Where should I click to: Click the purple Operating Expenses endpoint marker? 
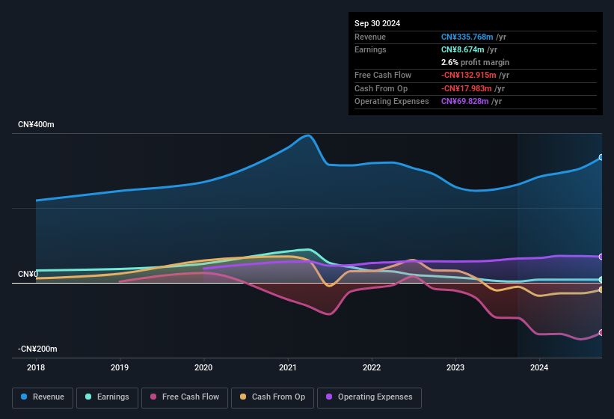tap(601, 257)
